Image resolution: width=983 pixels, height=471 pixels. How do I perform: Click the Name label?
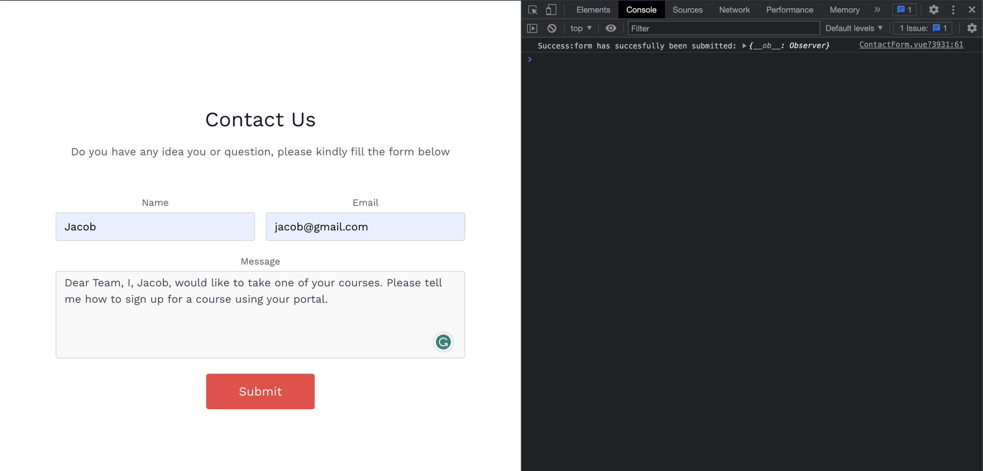pyautogui.click(x=155, y=203)
